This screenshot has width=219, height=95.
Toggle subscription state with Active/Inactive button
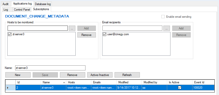(x=100, y=75)
